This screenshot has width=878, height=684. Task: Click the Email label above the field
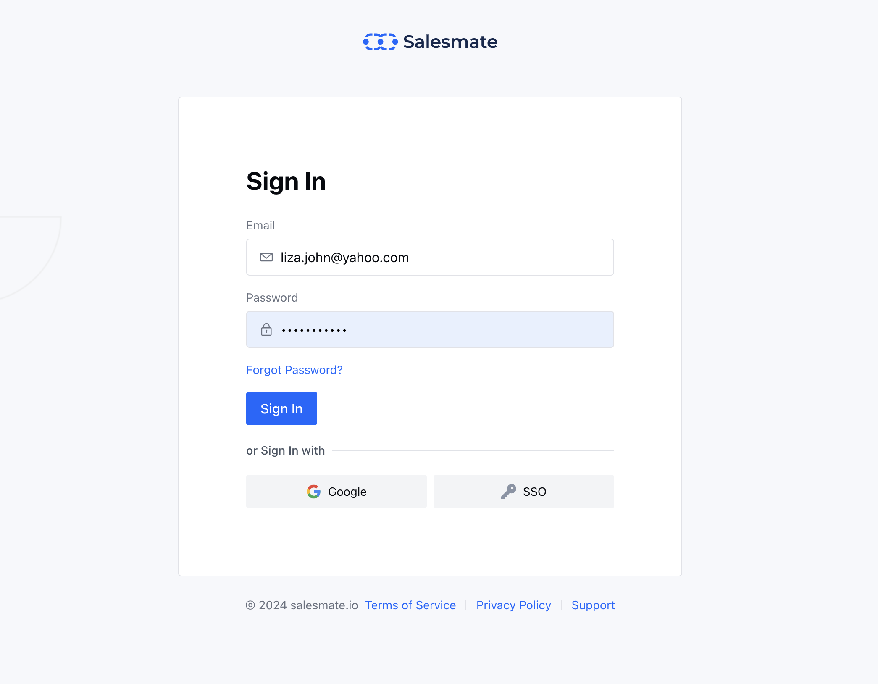(x=260, y=226)
